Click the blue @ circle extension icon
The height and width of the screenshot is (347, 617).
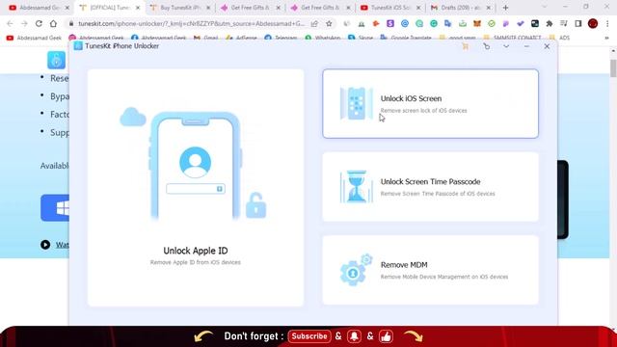(x=405, y=23)
